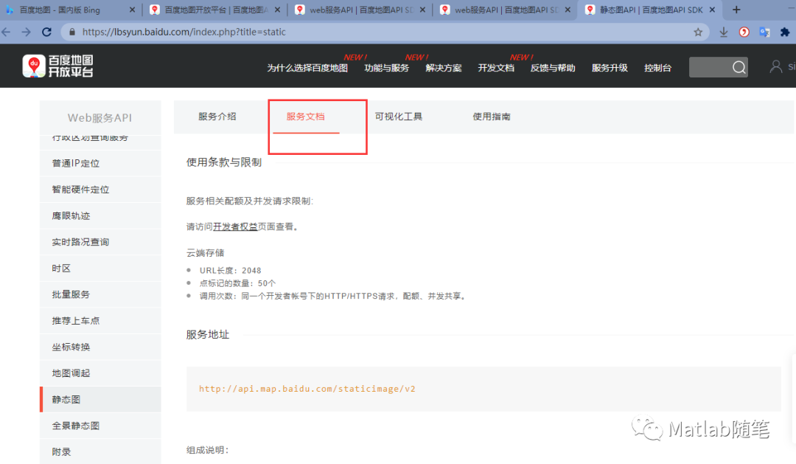Click the translate extension icon

pyautogui.click(x=764, y=32)
